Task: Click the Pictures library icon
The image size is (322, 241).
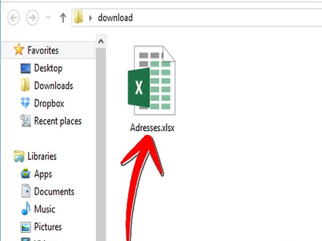Action: (x=26, y=227)
